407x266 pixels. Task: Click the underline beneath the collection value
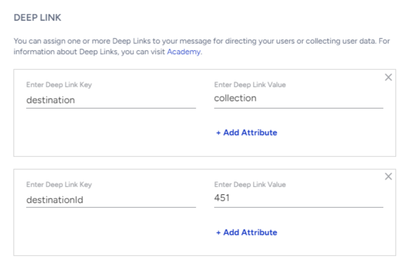click(298, 108)
